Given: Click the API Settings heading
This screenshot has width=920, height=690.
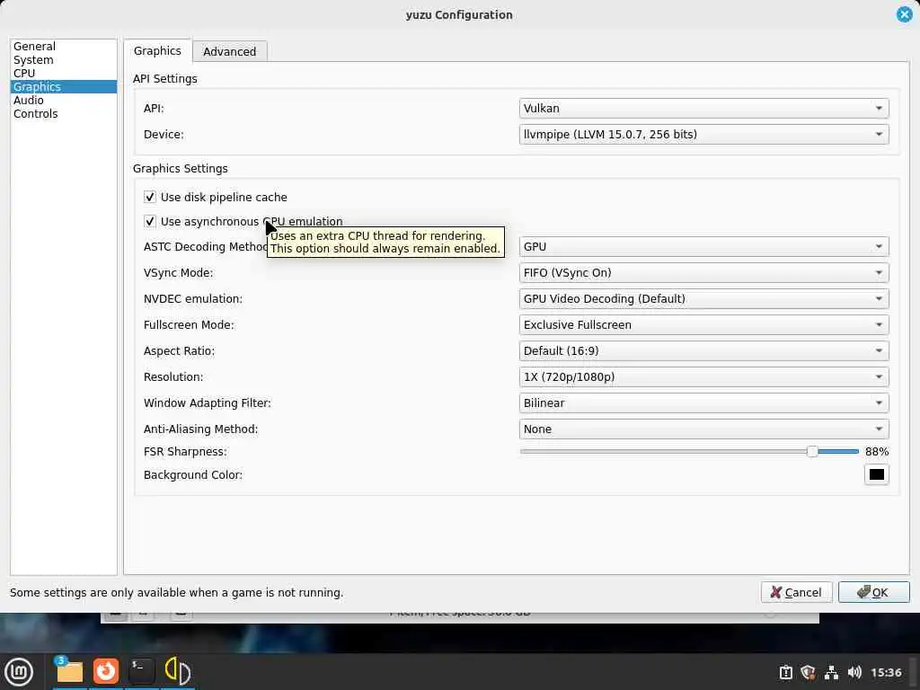Looking at the screenshot, I should click(165, 79).
